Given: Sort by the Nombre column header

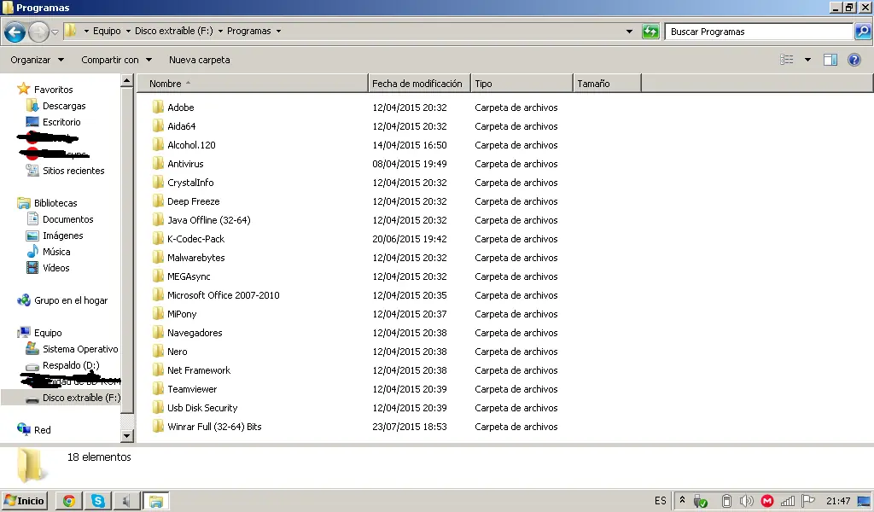Looking at the screenshot, I should click(x=253, y=84).
